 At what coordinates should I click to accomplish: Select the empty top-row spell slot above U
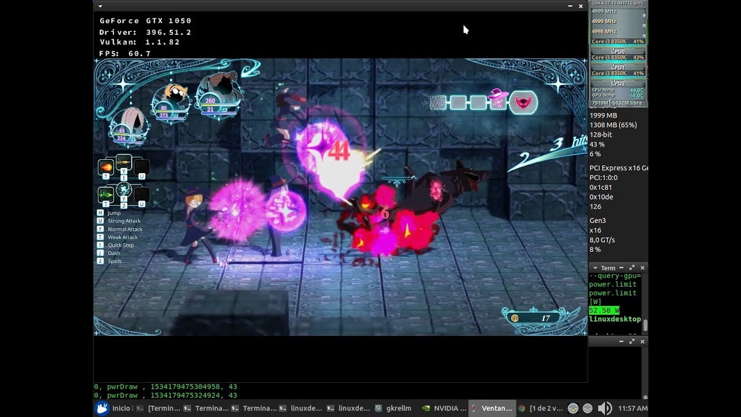[142, 167]
